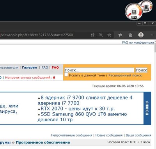Click the translate page icon in address bar
The image size is (156, 149).
92,35
